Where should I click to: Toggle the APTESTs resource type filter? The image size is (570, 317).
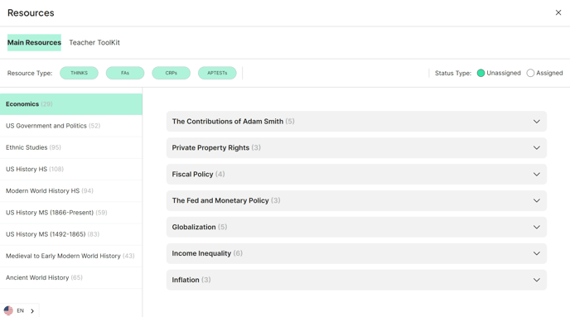[217, 73]
